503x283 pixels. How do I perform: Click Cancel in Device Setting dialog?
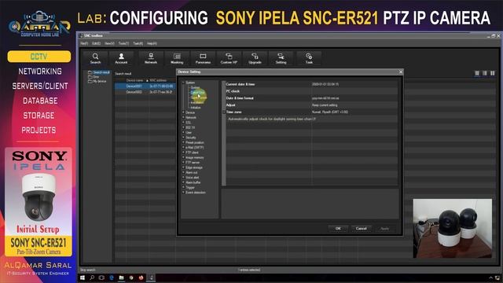tap(361, 229)
